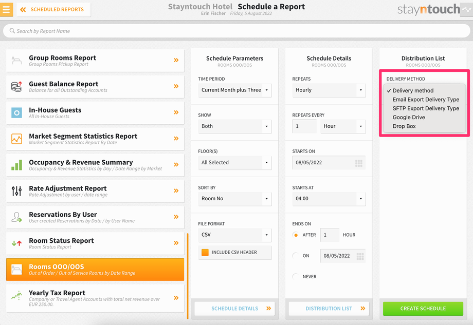Screen dimensions: 473x325
Task: Click the Room Status Report double-chevron arrow
Action: [x=176, y=243]
